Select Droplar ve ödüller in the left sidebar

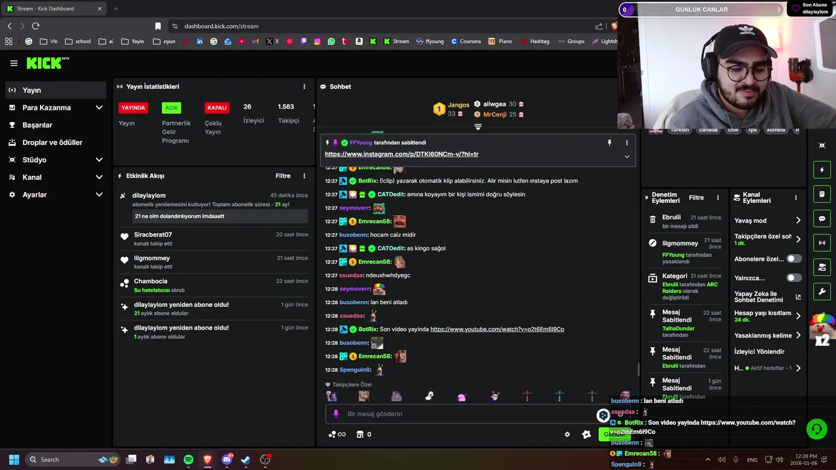coord(56,142)
